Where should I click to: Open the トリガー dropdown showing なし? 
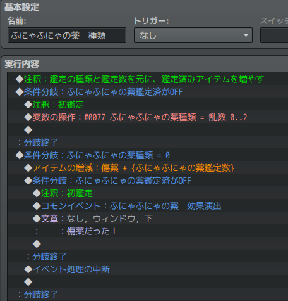pyautogui.click(x=193, y=35)
